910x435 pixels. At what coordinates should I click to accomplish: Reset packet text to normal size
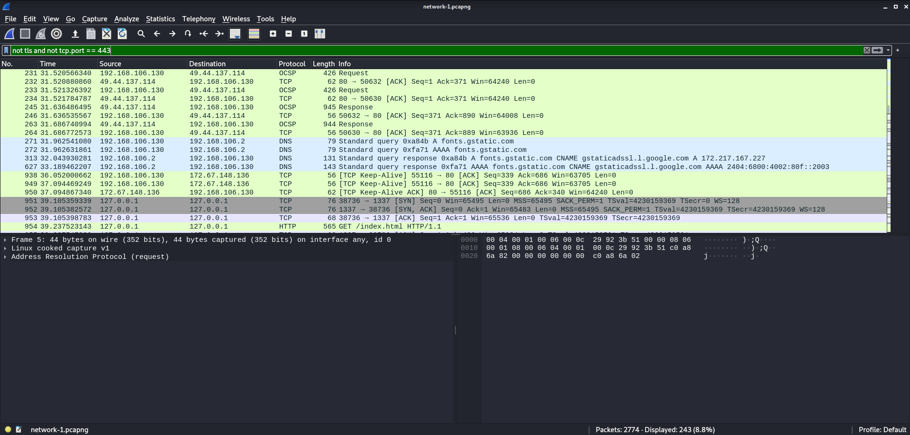[x=304, y=34]
